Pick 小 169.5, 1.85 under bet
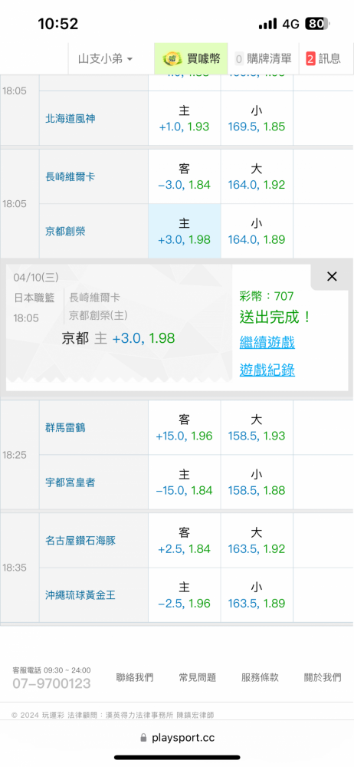This screenshot has height=767, width=354. [257, 118]
